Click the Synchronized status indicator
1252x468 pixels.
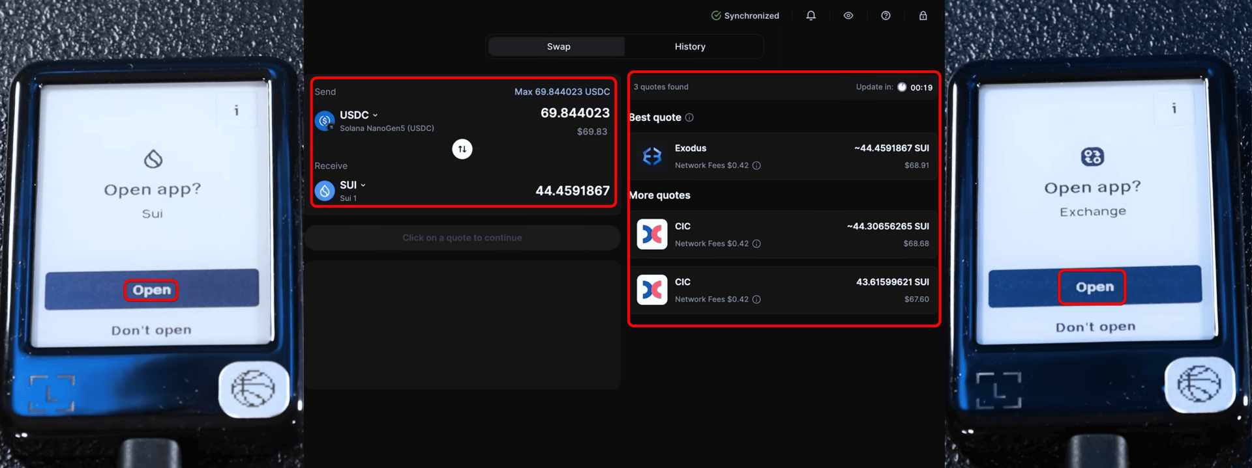tap(745, 16)
